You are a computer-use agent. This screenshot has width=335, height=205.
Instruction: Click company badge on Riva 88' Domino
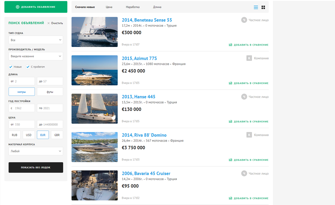249,135
